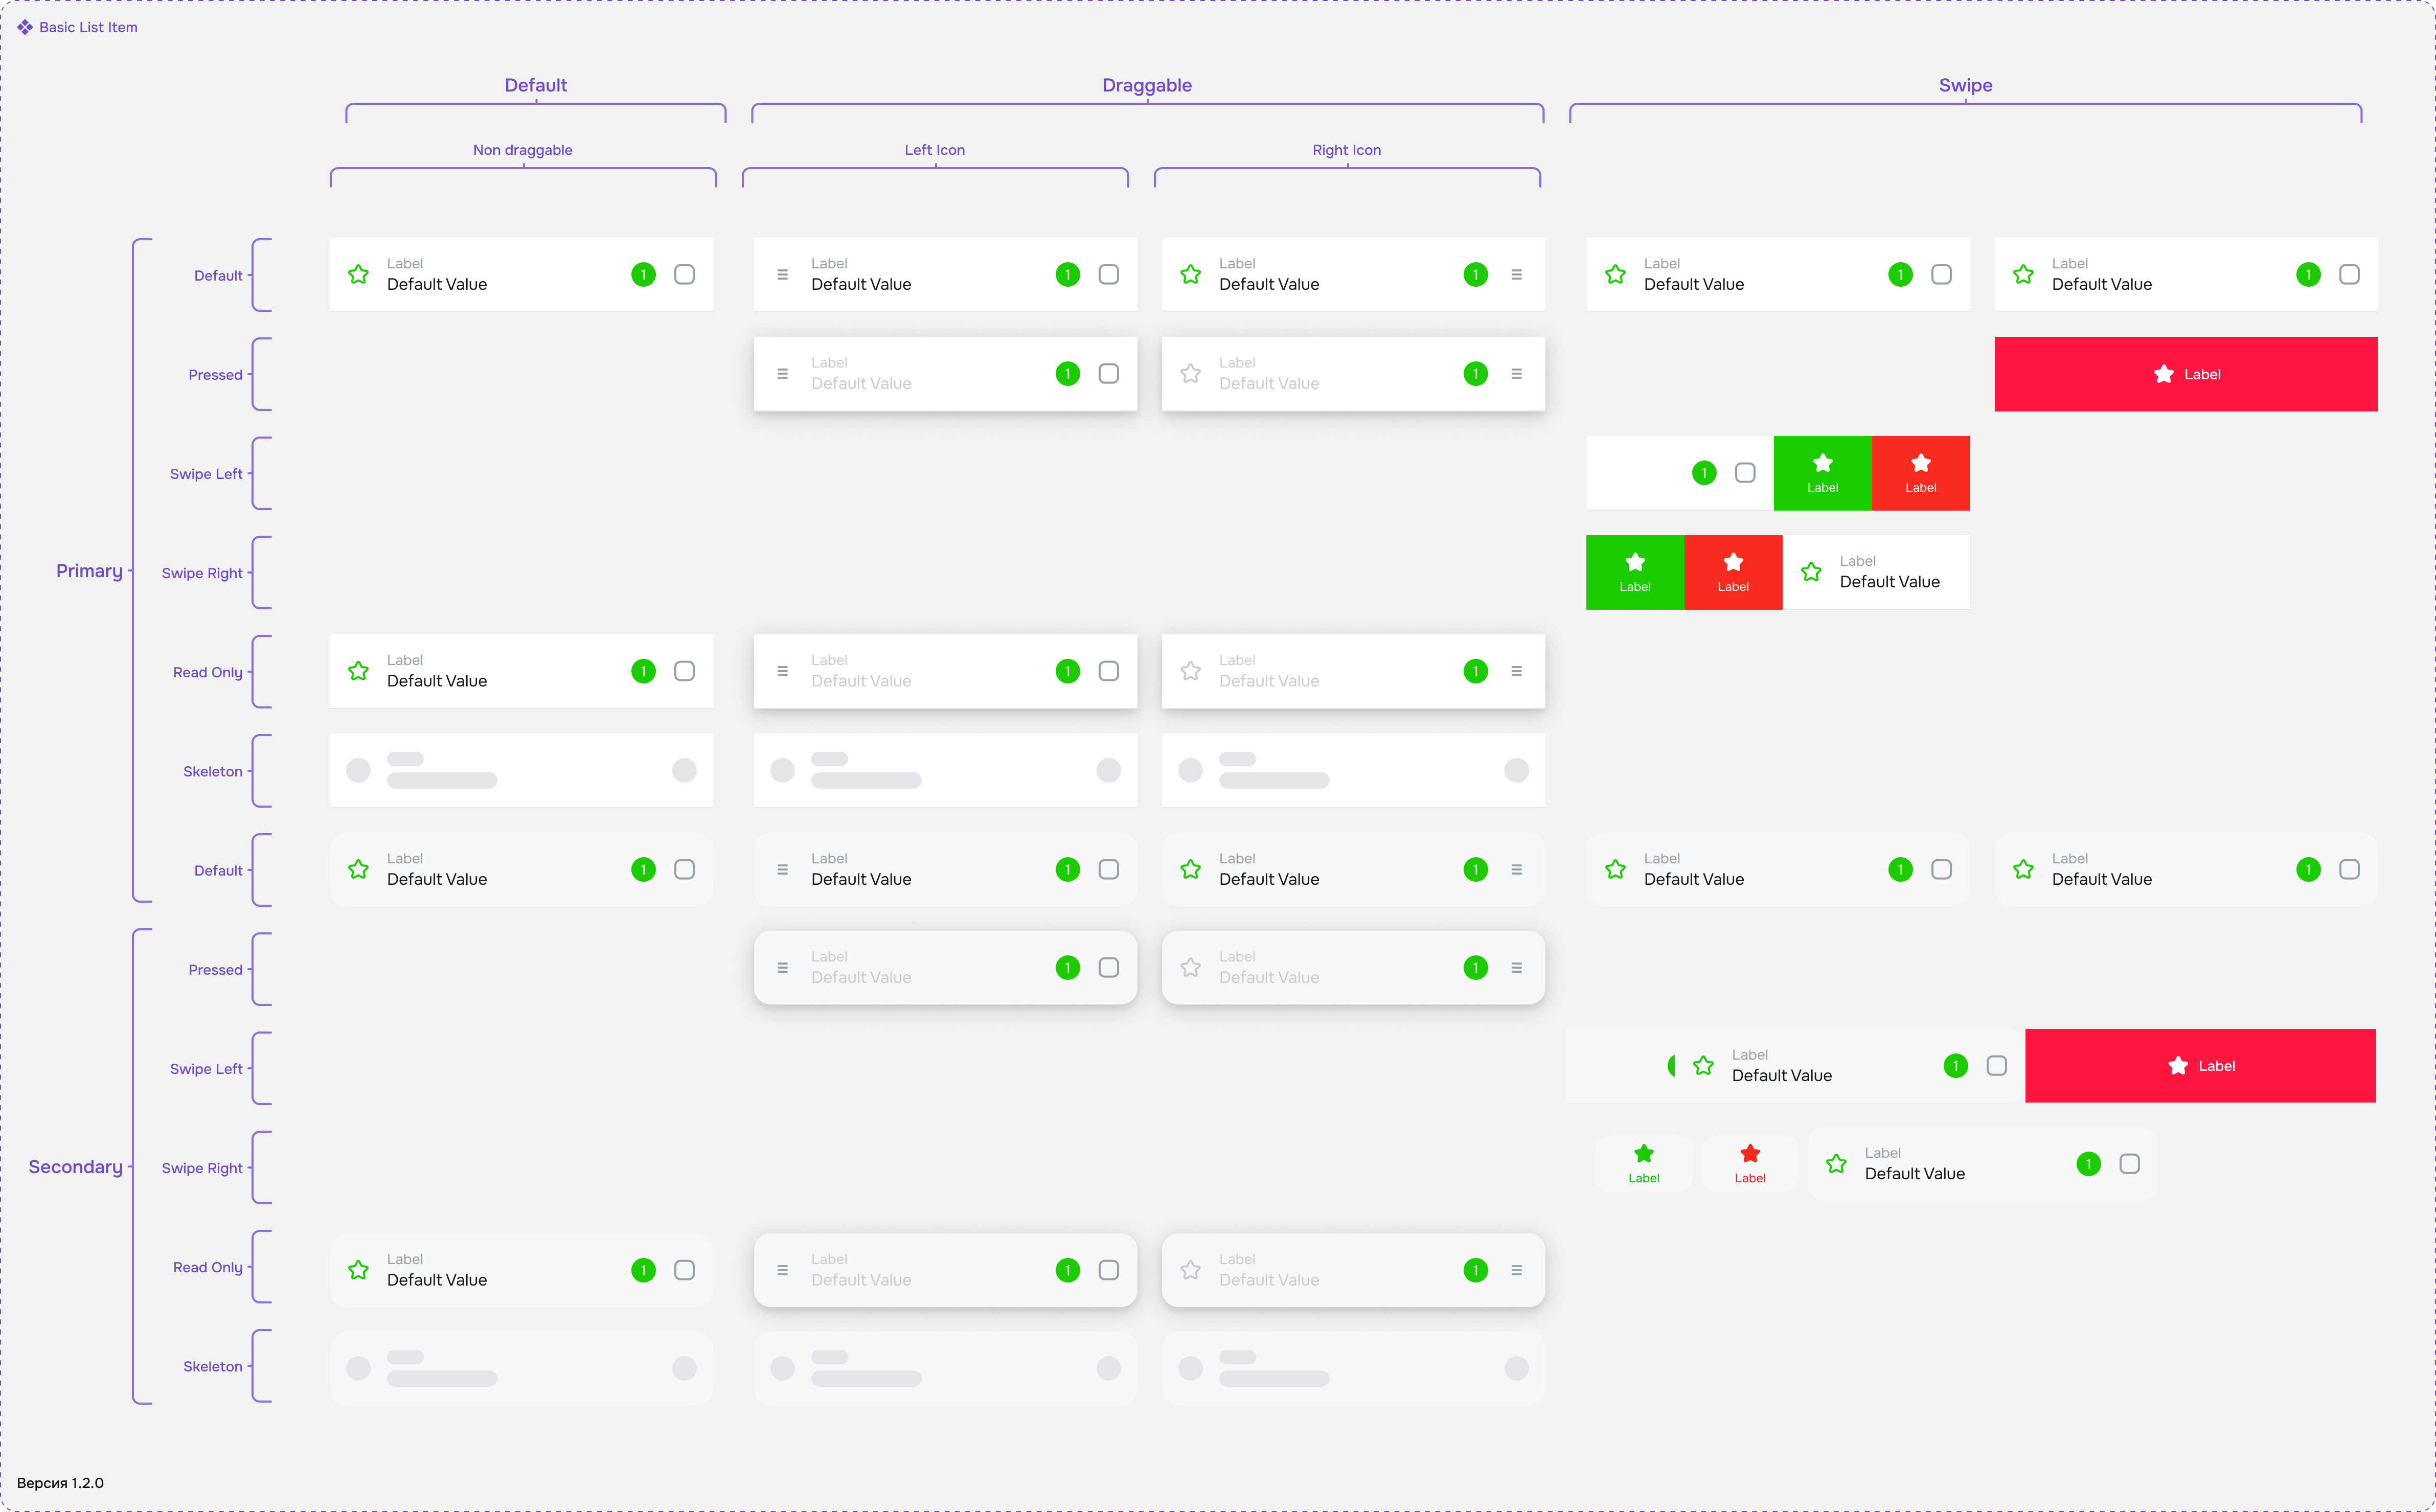Click the red Label action in Secondary Swipe Right row
2436x1512 pixels.
pos(1750,1164)
